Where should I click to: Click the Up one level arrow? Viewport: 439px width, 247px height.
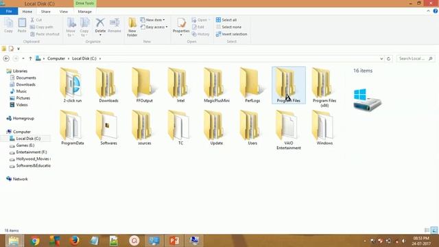tap(30, 58)
